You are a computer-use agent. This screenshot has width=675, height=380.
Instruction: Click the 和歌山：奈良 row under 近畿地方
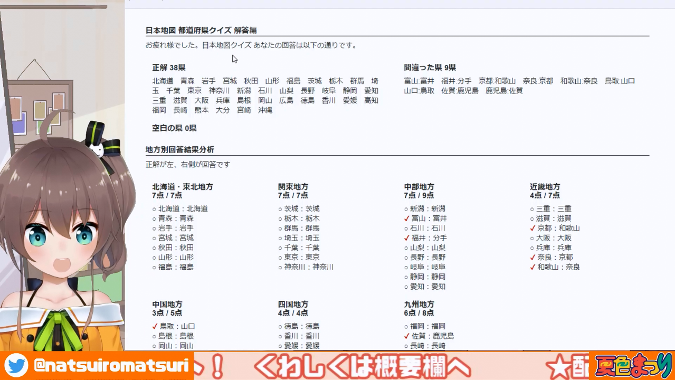[555, 267]
